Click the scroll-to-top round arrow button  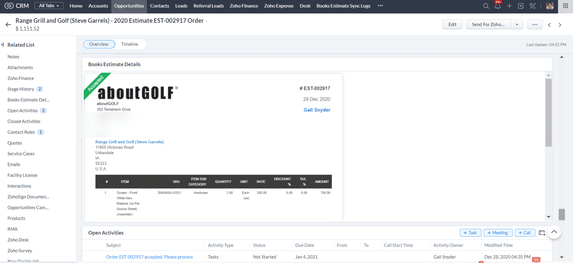tap(554, 232)
